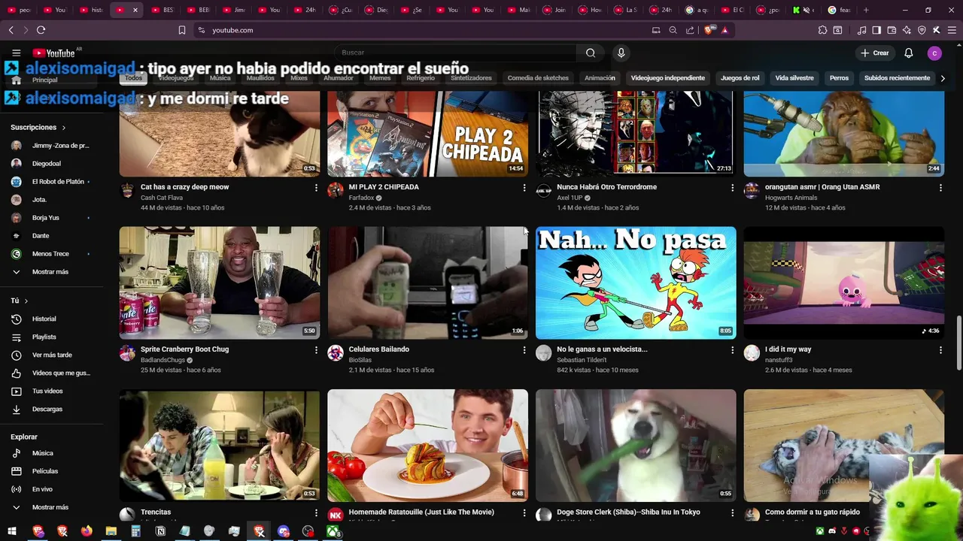Open more options for Cat has a crazy deep meow

(x=316, y=188)
